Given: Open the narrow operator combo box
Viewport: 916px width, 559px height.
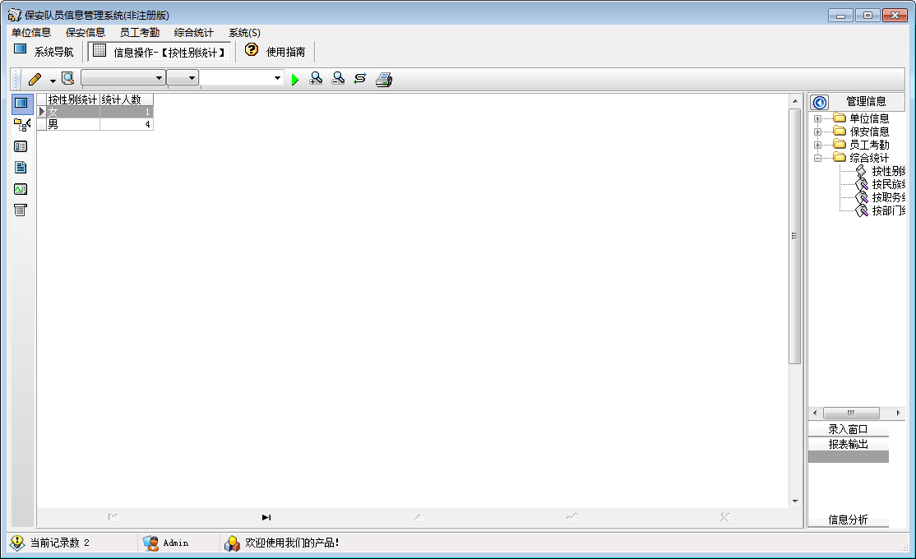Looking at the screenshot, I should [183, 78].
